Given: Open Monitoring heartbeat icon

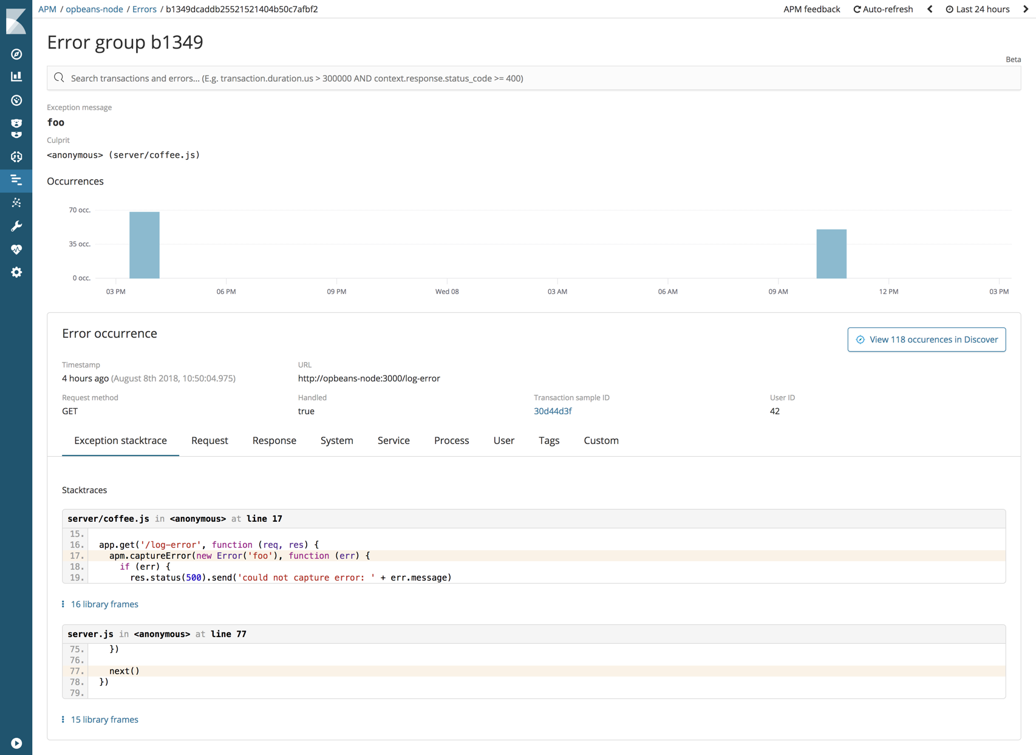Looking at the screenshot, I should [16, 249].
